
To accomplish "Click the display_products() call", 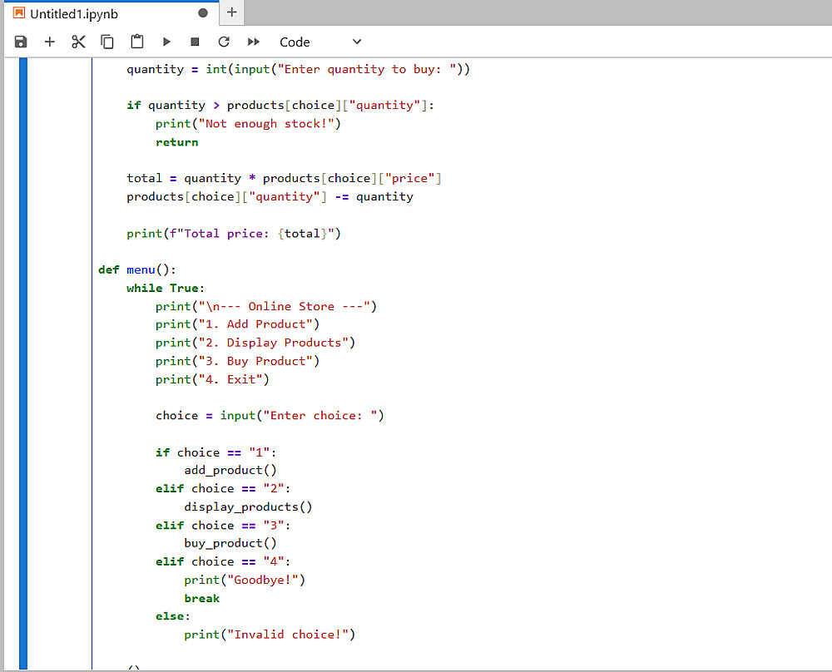I will click(x=248, y=507).
